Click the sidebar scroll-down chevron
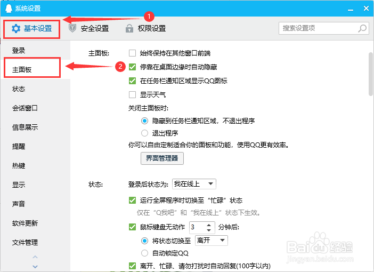 click(x=35, y=267)
